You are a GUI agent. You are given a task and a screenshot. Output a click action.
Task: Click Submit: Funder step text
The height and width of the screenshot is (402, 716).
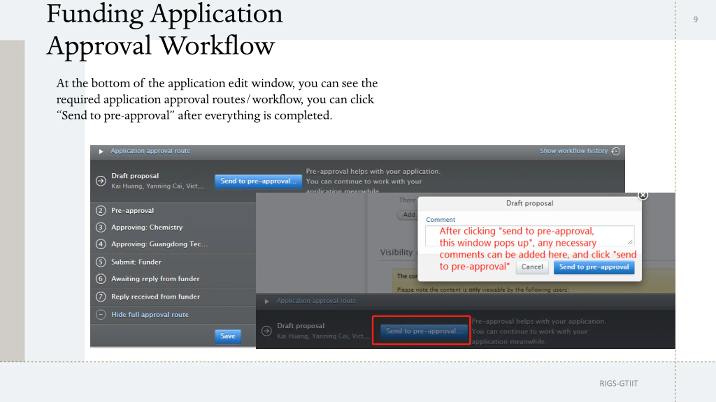(x=136, y=262)
